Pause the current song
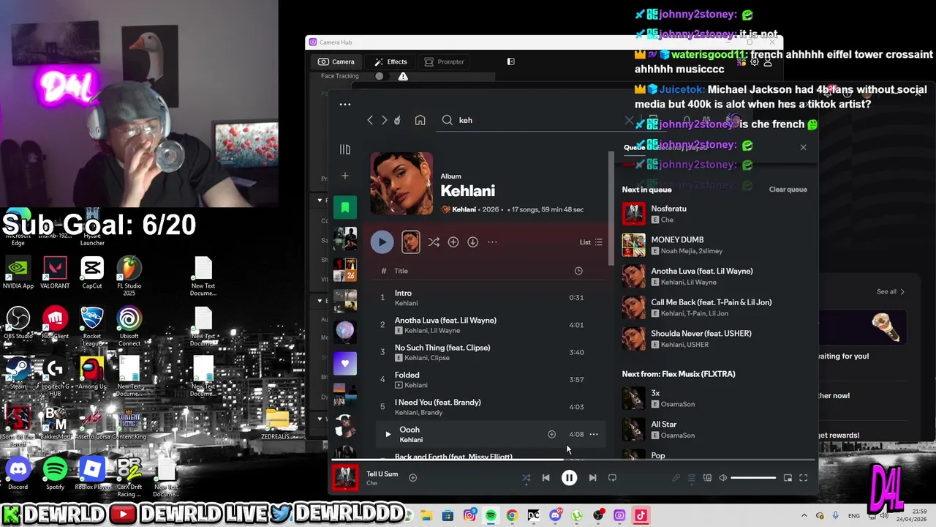 pyautogui.click(x=569, y=478)
